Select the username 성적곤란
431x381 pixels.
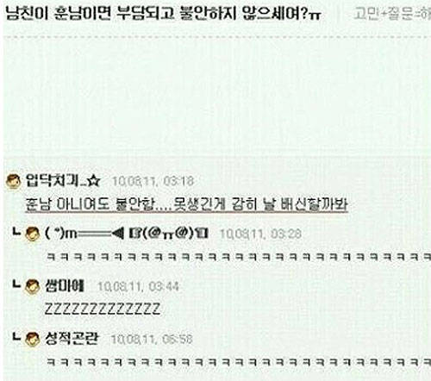[72, 339]
